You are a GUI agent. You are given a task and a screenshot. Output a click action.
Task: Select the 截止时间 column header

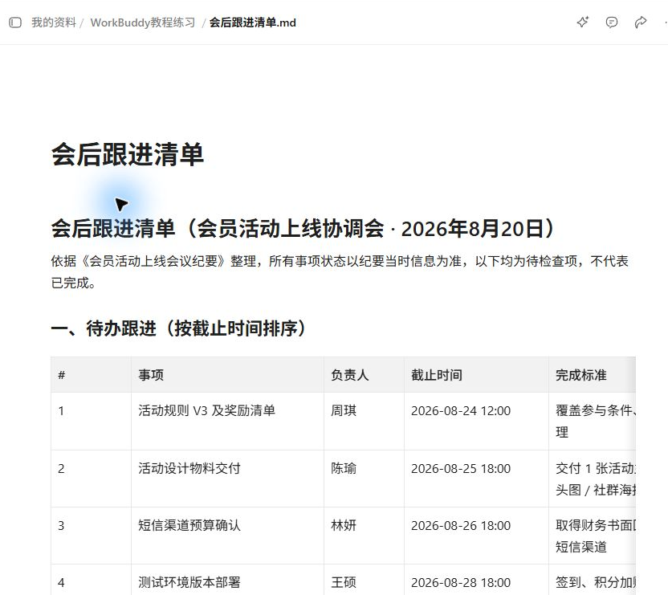point(476,375)
